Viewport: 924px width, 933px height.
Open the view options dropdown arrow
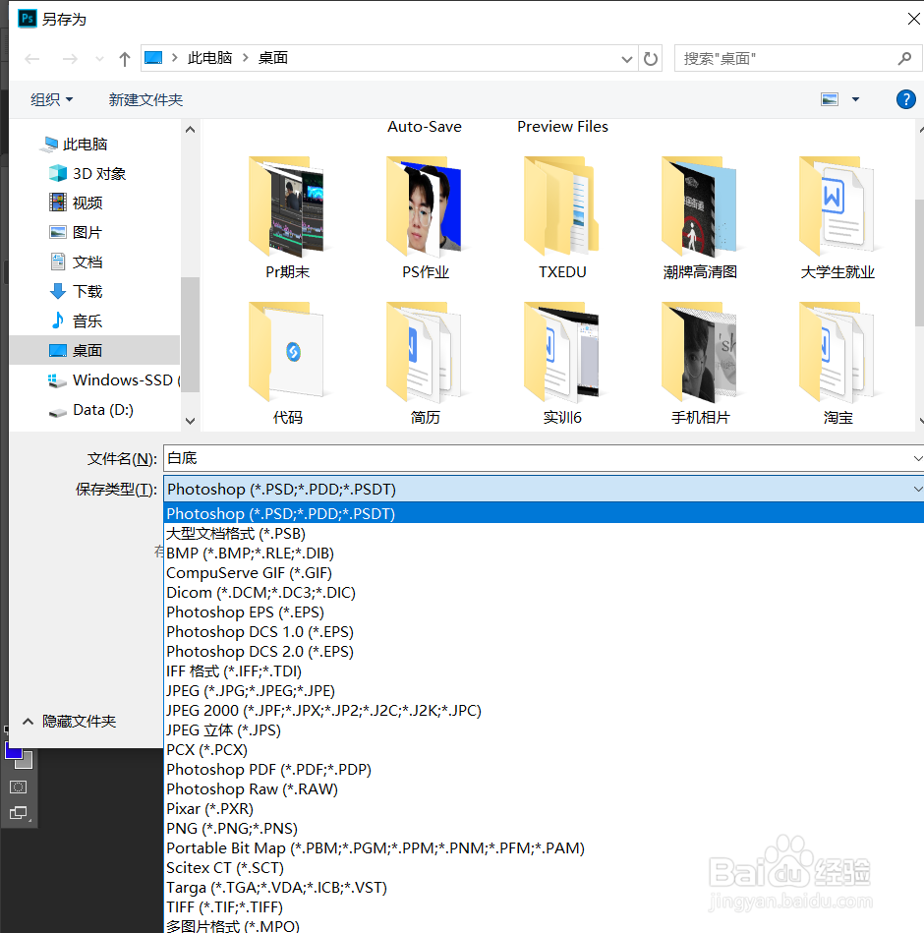(855, 99)
